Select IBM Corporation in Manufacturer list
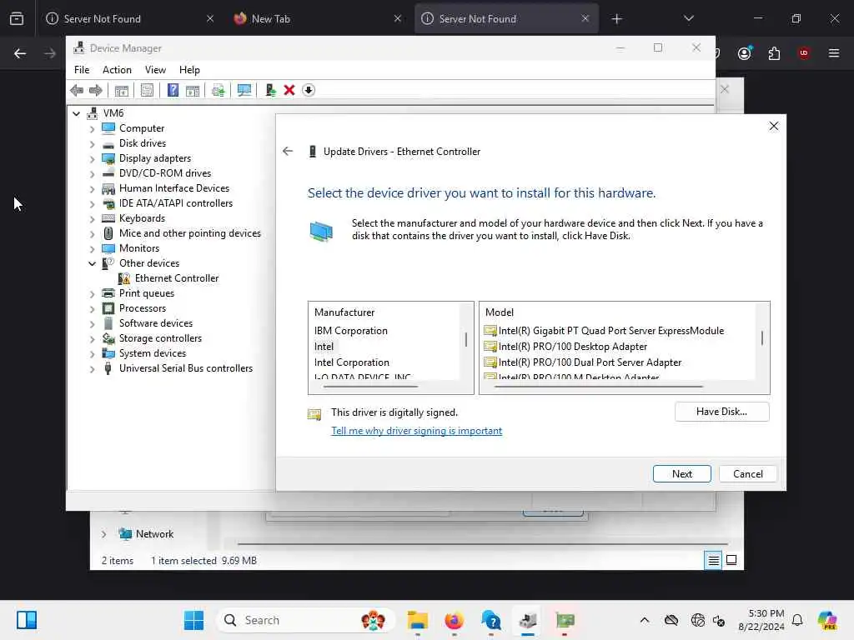The height and width of the screenshot is (640, 854). coord(351,331)
